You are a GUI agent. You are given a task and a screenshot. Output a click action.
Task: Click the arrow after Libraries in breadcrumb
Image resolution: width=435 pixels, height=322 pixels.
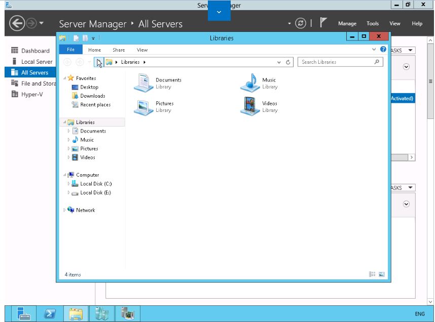[x=144, y=62]
